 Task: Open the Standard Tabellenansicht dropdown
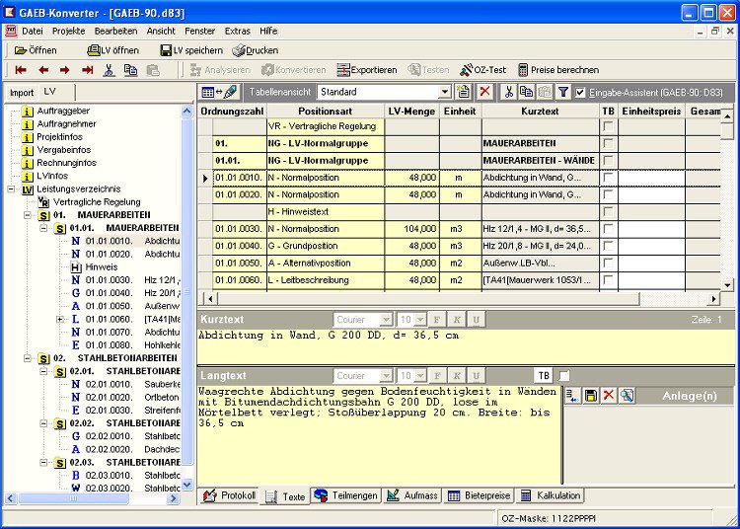444,92
